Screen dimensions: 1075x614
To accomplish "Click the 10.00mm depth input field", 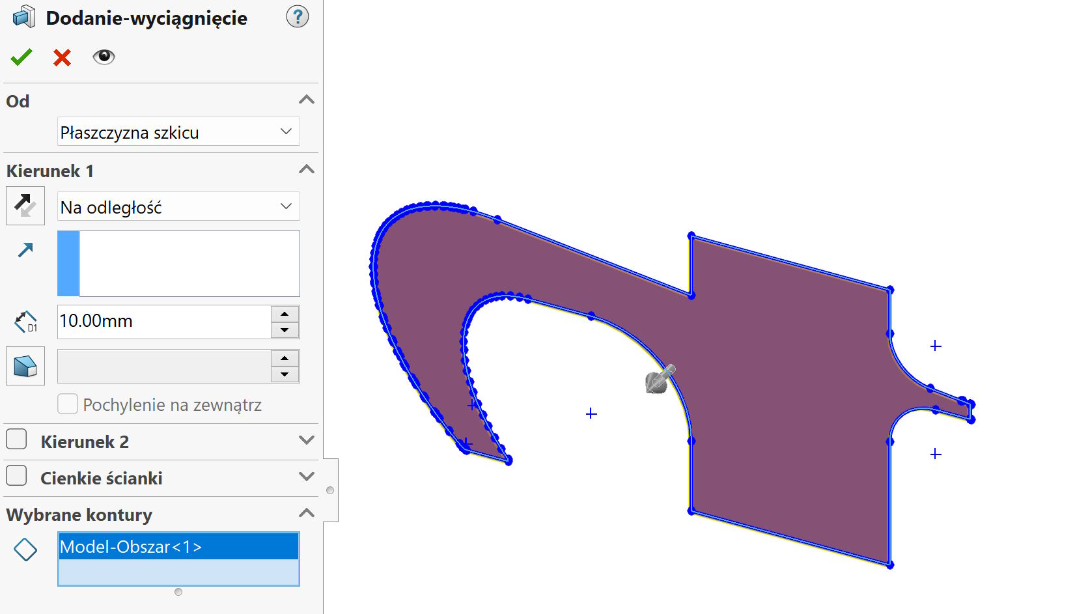I will tap(163, 322).
